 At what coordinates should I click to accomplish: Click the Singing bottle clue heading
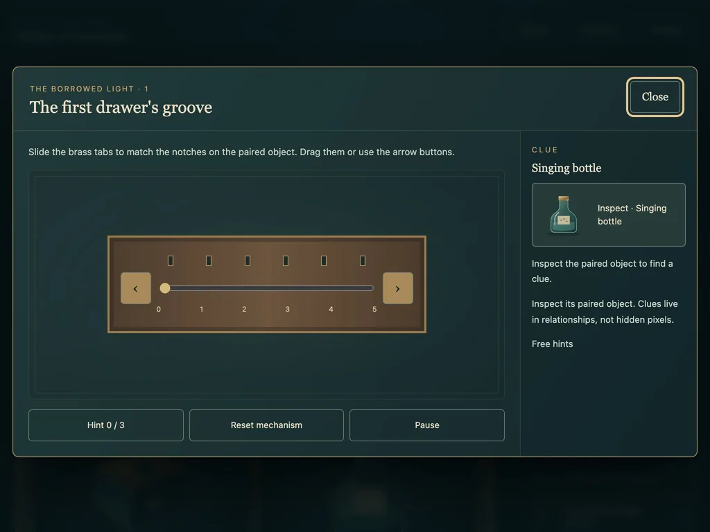click(566, 168)
